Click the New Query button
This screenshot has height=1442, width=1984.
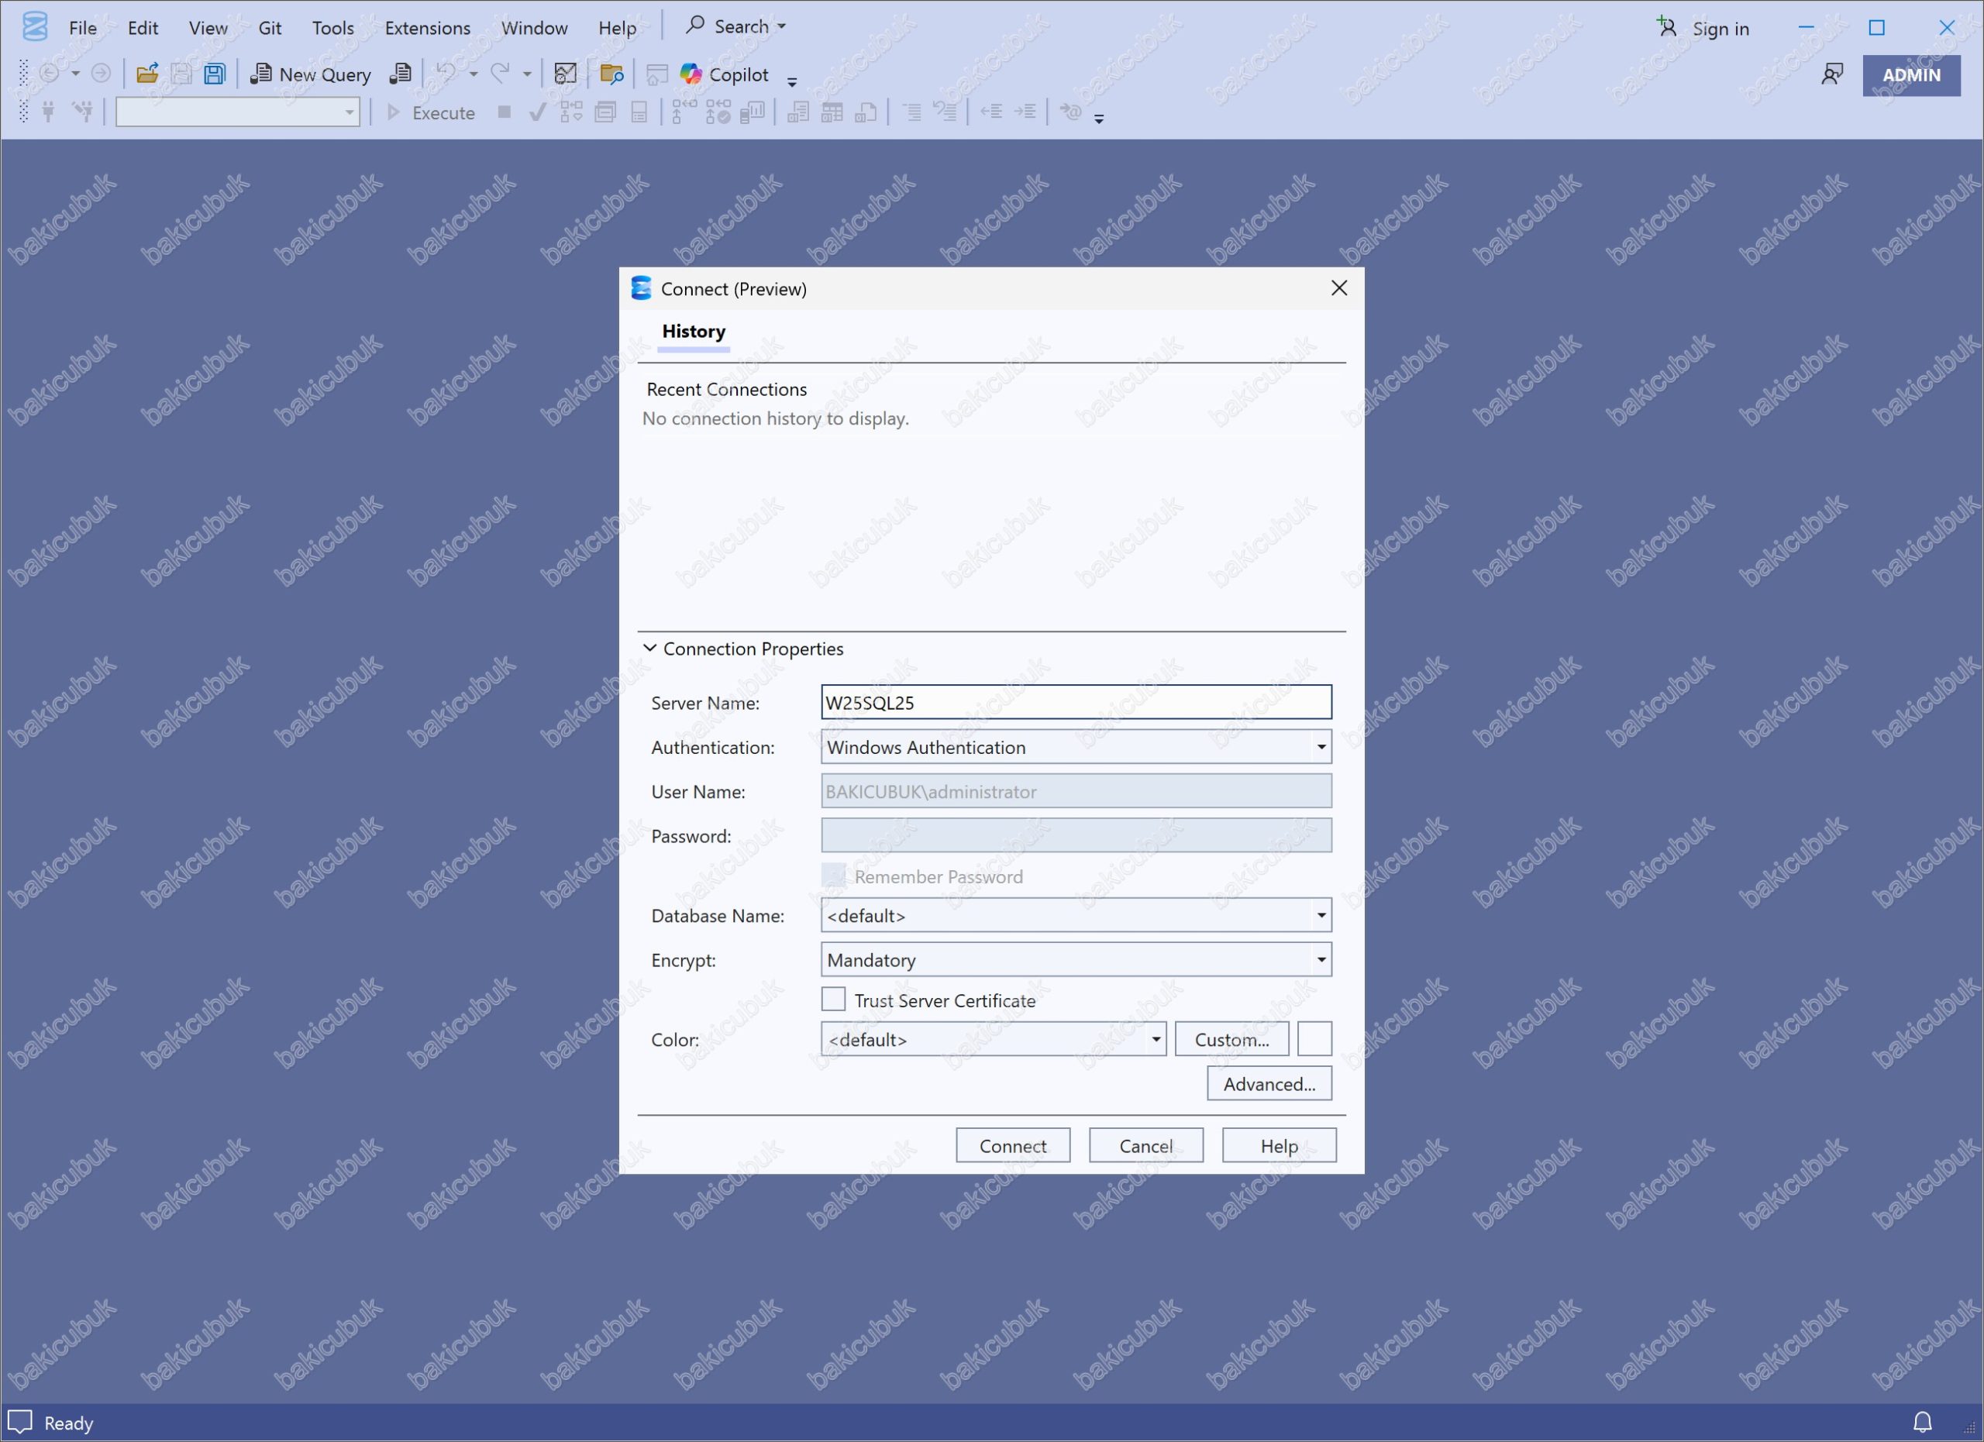point(311,74)
